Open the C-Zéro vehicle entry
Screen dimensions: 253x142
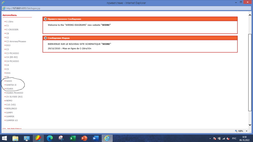[x=9, y=21]
